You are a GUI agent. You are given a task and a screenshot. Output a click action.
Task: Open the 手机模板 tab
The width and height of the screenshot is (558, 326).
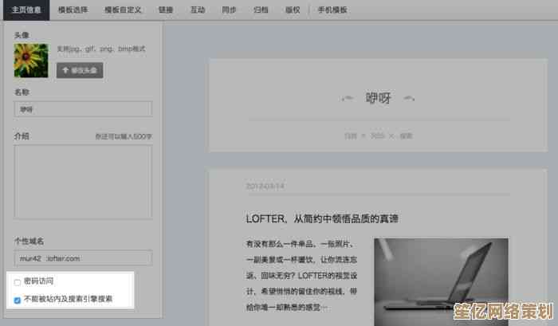click(332, 10)
